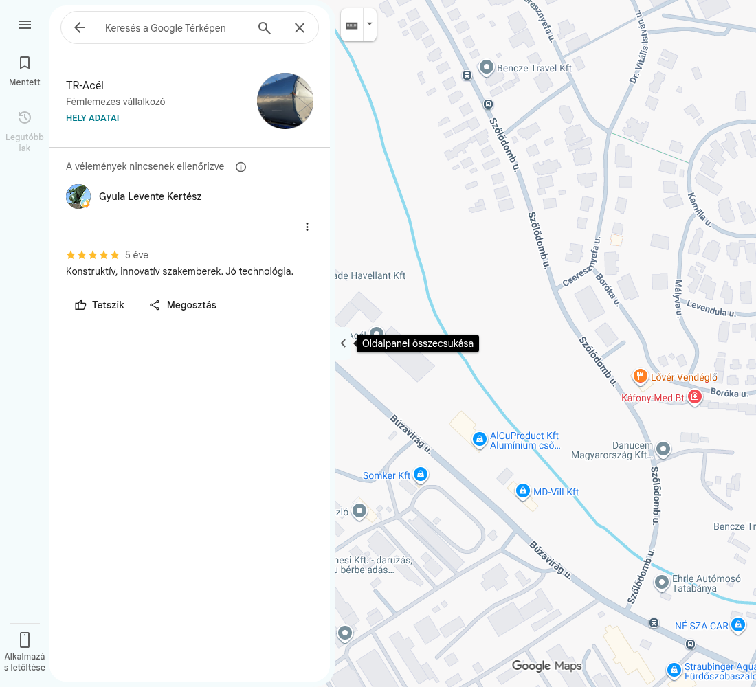Image resolution: width=756 pixels, height=687 pixels.
Task: Select the Straubinger Aqua Fürdőszobaszalon pin
Action: click(x=674, y=670)
